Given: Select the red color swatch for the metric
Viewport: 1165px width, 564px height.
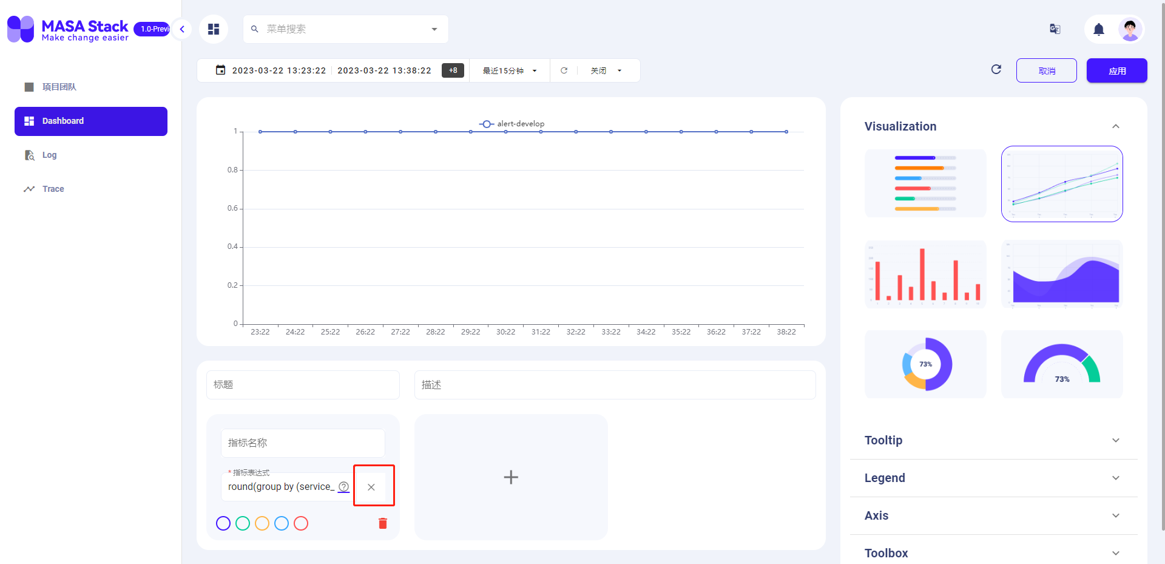Looking at the screenshot, I should [x=301, y=523].
